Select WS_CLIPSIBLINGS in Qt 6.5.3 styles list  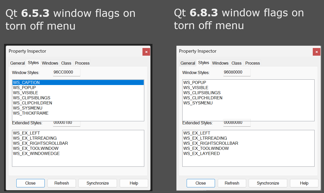click(78, 98)
